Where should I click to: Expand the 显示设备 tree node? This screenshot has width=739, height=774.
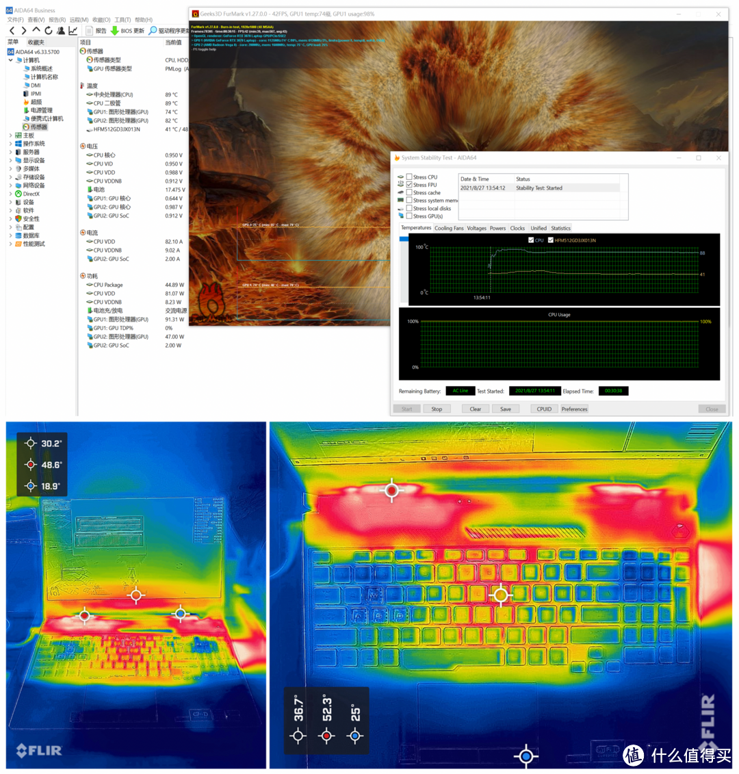[x=10, y=160]
